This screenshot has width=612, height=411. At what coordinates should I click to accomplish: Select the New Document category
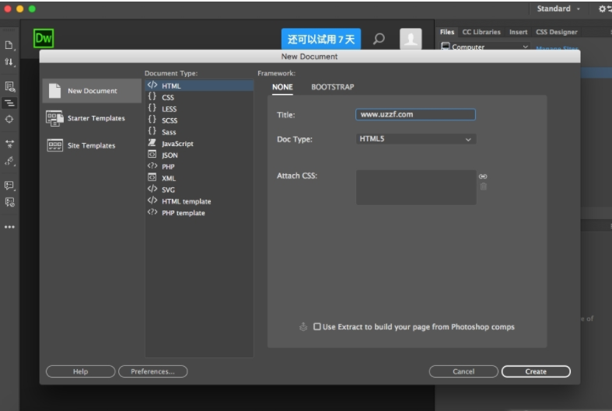coord(92,91)
